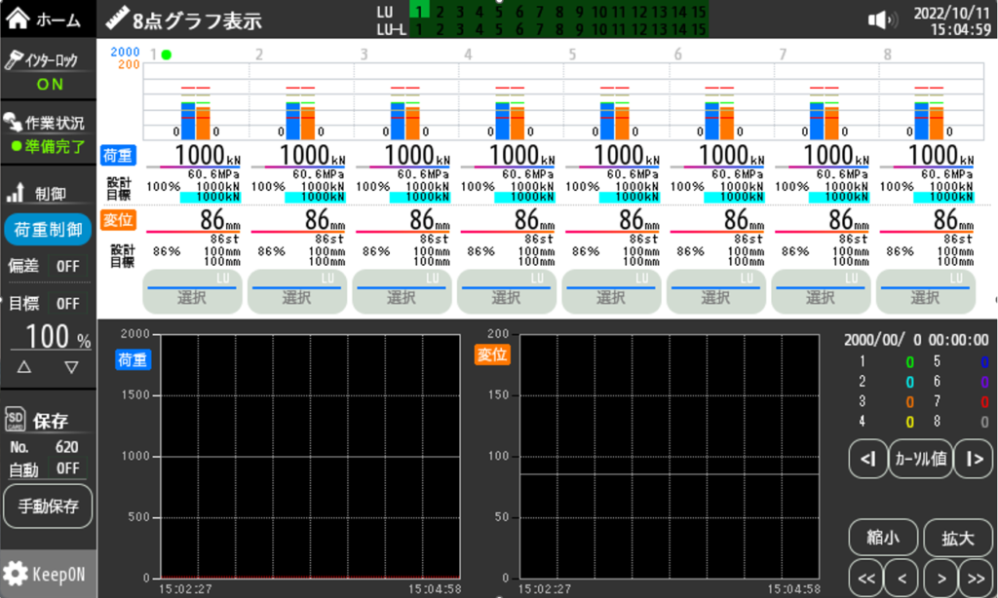
Task: Click the orange 変位 label in readings row
Action: coord(118,220)
